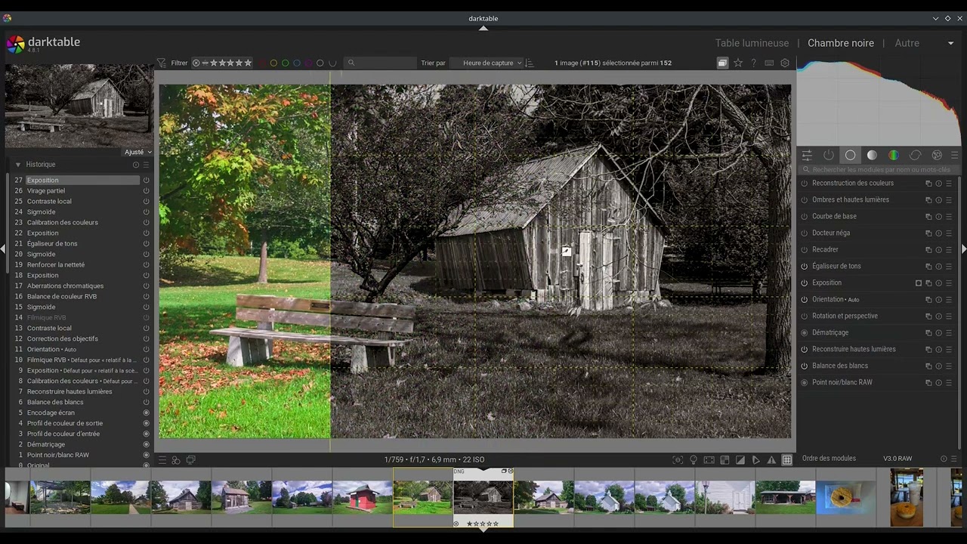Filter by red color label

262,63
